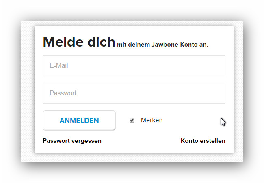Viewport: 264px width, 183px height.
Task: Sign in using the blue ANMELDEN button
Action: click(79, 121)
